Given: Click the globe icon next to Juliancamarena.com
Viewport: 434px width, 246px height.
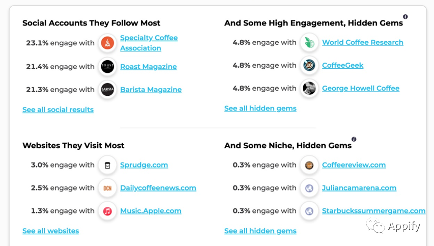Looking at the screenshot, I should (309, 188).
